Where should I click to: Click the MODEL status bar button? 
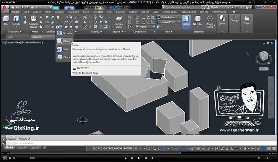[x=128, y=148]
